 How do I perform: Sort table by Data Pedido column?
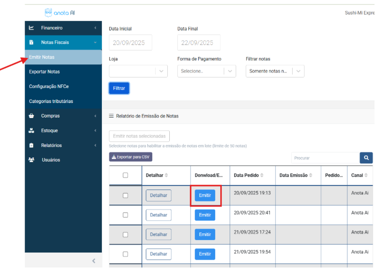[x=261, y=175]
